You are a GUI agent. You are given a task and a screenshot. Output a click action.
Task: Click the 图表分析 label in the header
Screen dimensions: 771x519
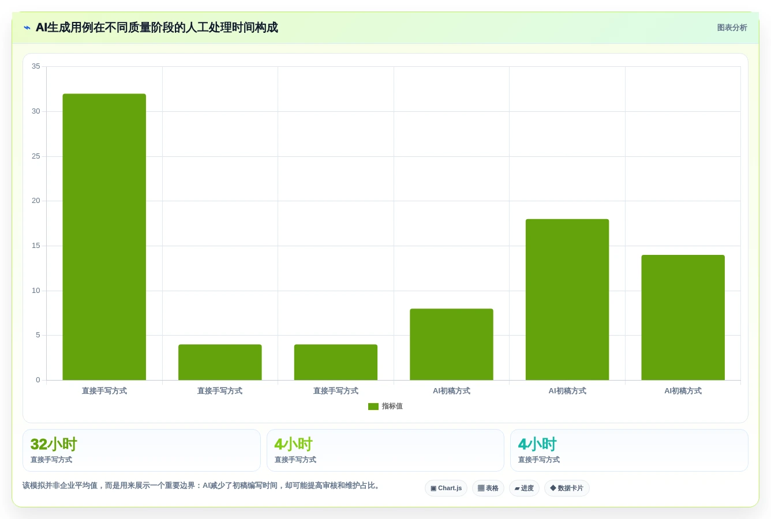click(x=732, y=28)
